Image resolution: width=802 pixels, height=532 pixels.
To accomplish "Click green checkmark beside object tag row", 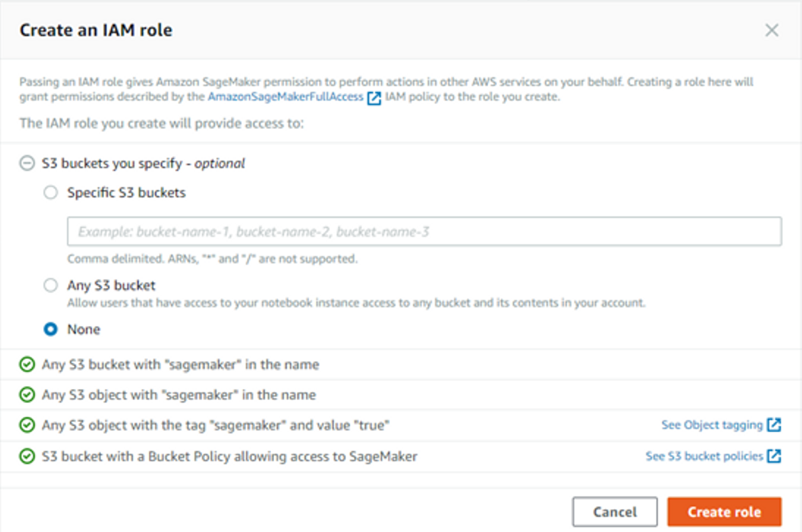I will coord(27,425).
